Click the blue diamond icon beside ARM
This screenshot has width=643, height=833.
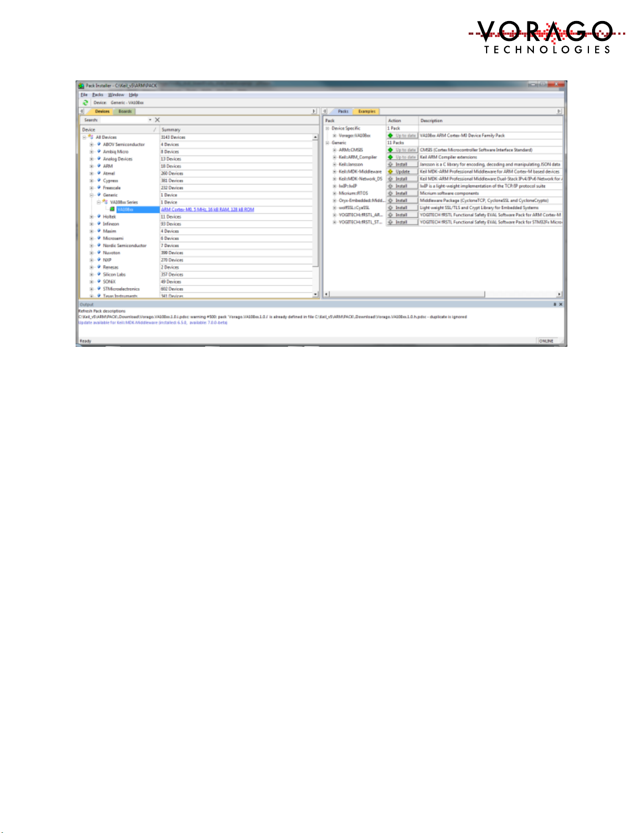pos(99,166)
